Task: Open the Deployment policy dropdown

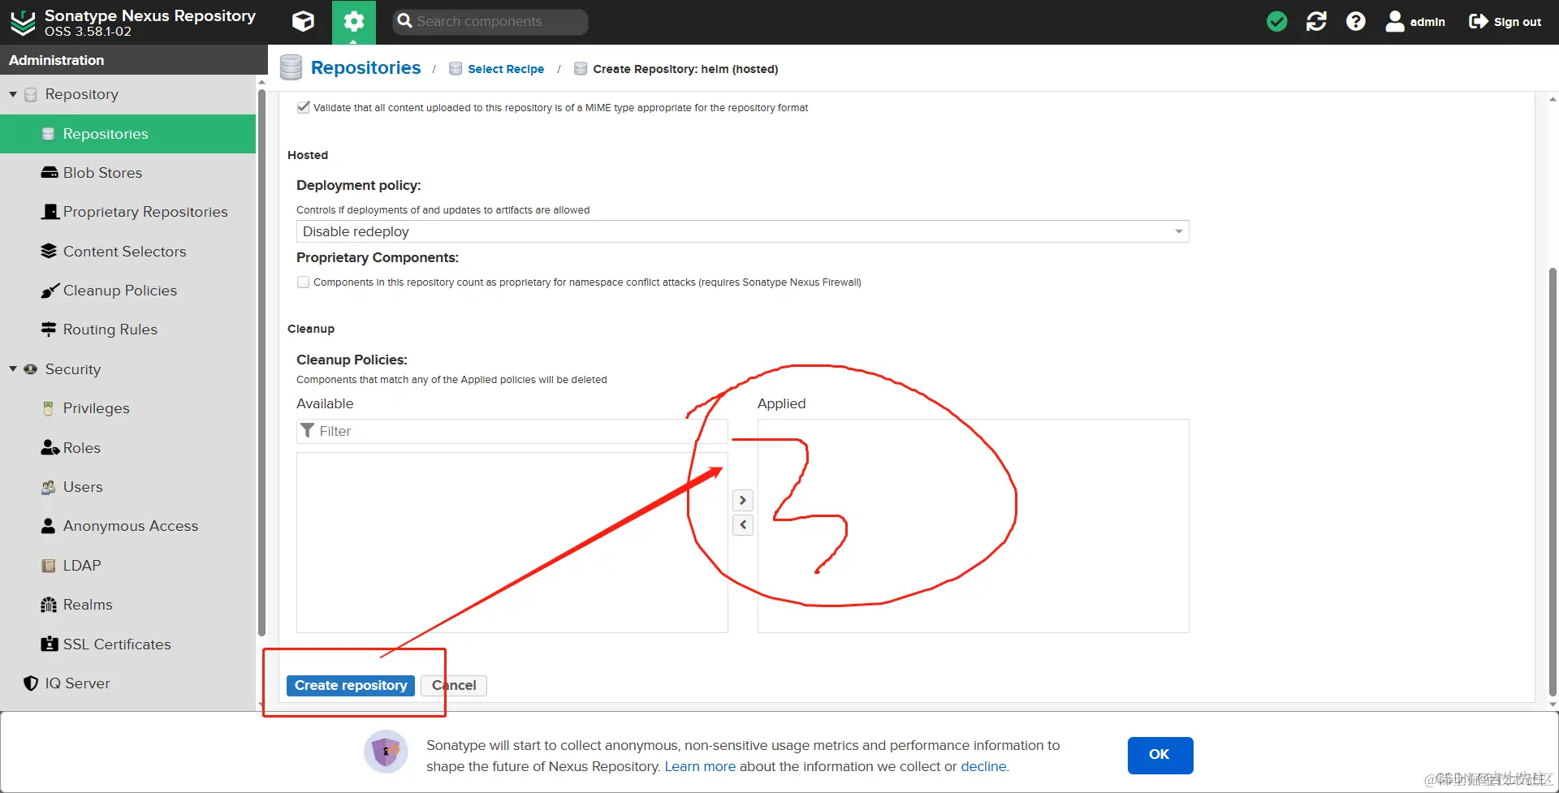Action: pos(742,231)
